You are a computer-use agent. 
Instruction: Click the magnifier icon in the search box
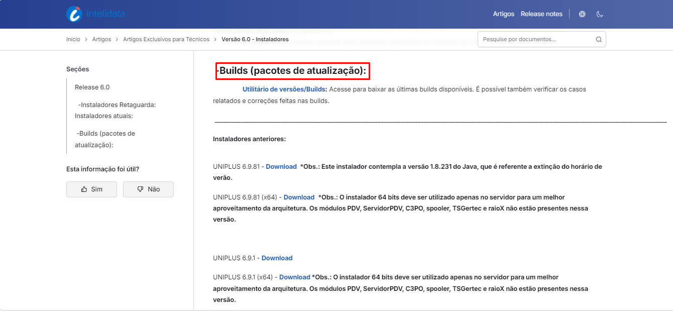(x=599, y=39)
